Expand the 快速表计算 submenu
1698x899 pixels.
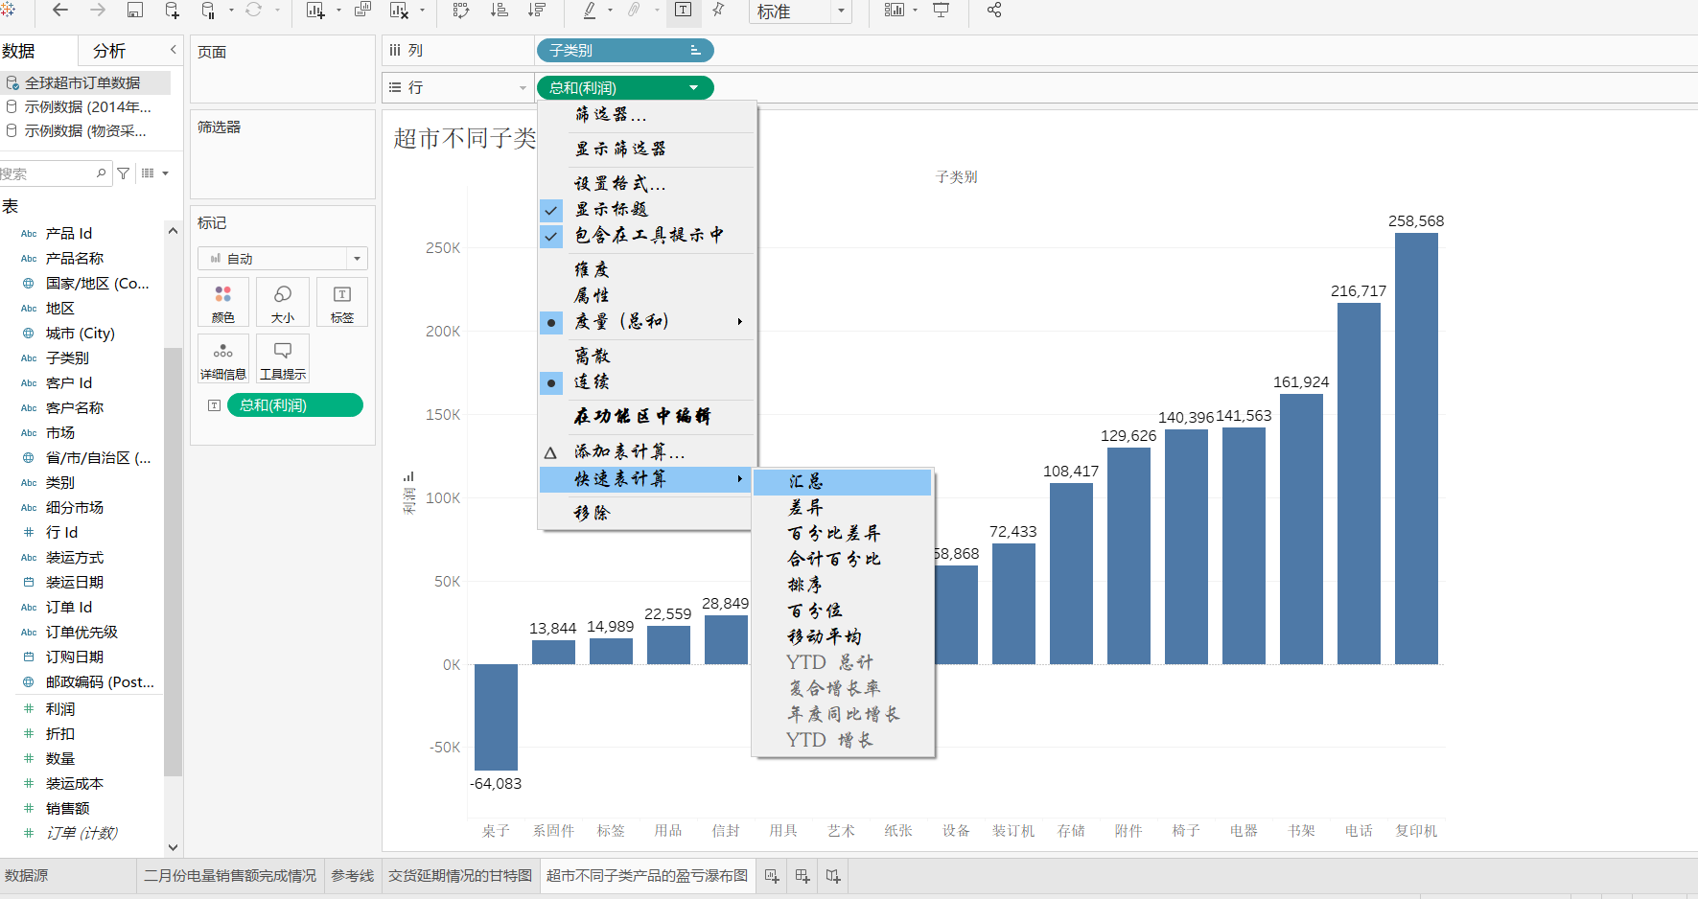click(x=645, y=479)
